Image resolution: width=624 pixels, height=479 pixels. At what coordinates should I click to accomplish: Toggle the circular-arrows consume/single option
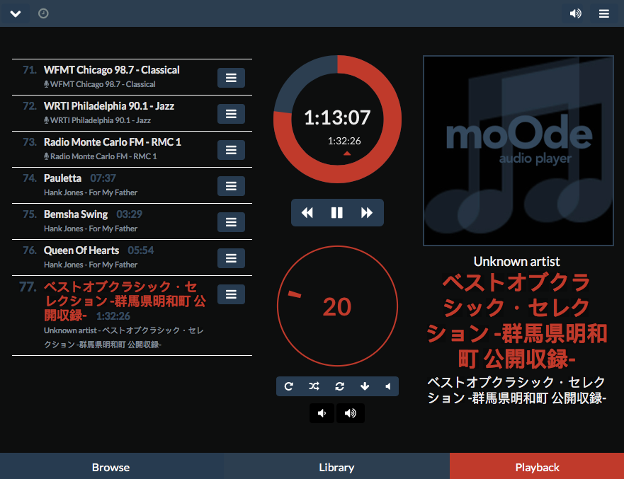[339, 386]
